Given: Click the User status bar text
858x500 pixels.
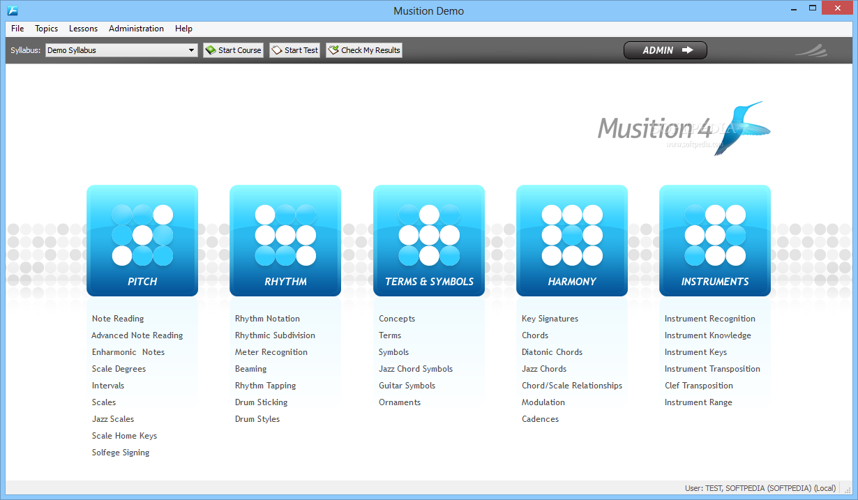Looking at the screenshot, I should tap(760, 488).
